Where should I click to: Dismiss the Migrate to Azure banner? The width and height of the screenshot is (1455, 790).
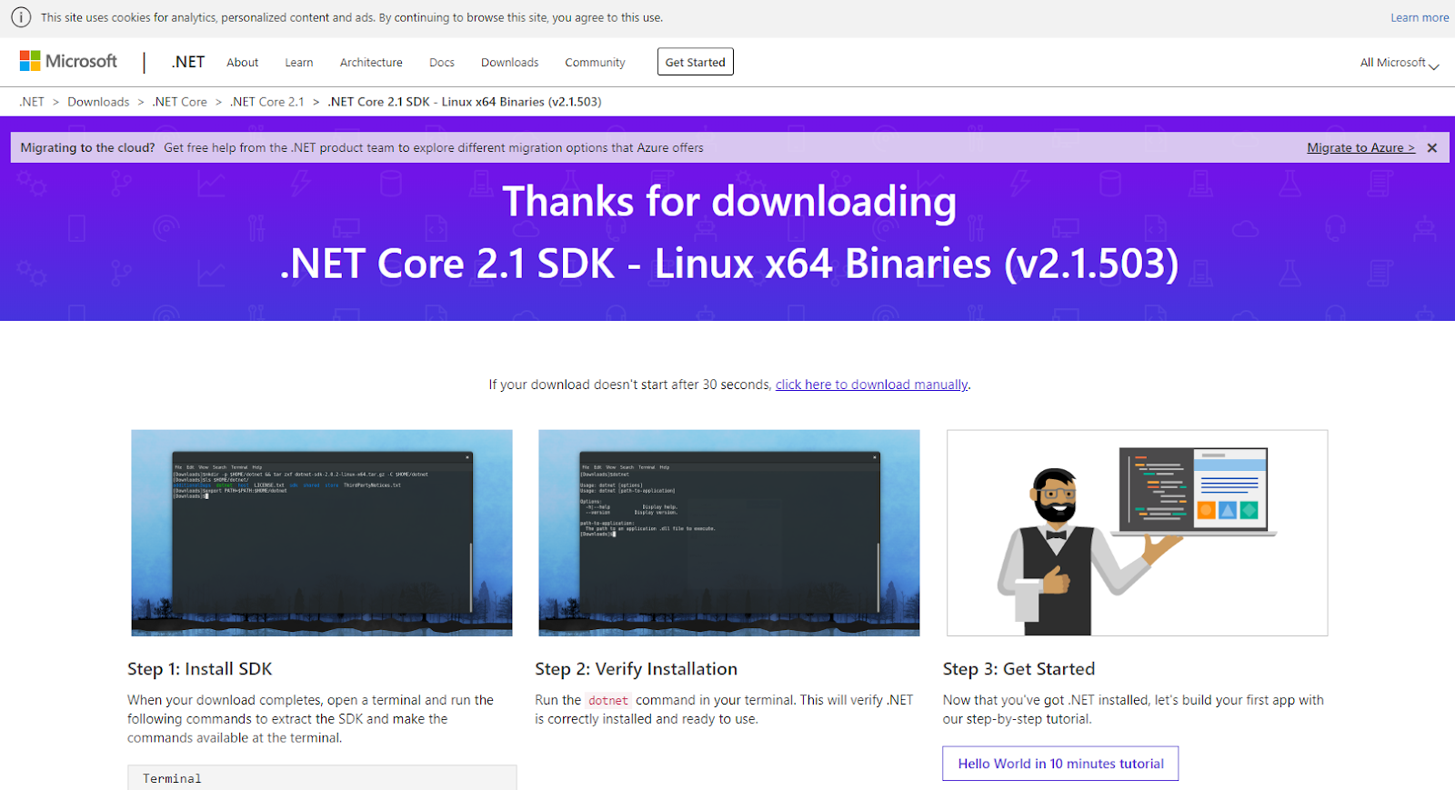(1432, 147)
